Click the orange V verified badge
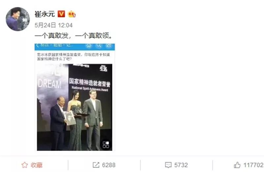264x172 pixels. point(61,14)
